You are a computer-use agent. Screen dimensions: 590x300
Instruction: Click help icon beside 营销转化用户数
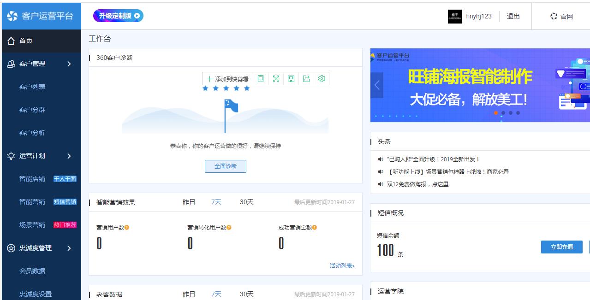tap(229, 228)
